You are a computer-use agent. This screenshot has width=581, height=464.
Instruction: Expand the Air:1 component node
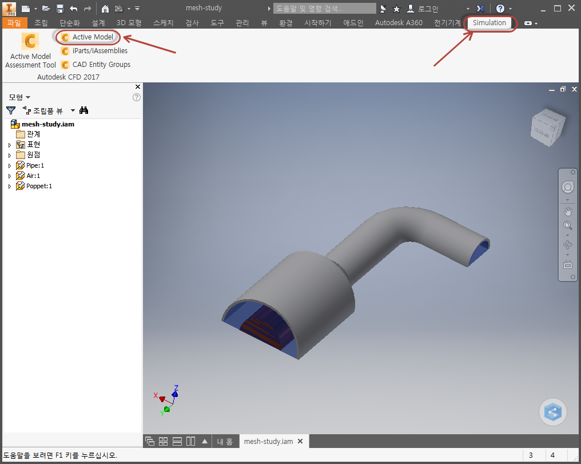tap(10, 176)
